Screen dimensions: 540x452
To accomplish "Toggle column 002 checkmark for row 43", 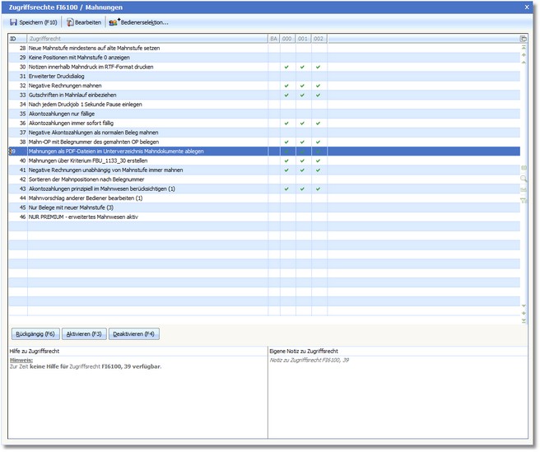I will [318, 189].
